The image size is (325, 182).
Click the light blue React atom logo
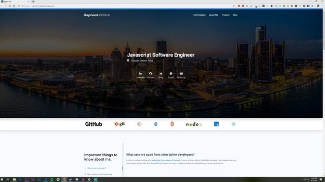(234, 124)
